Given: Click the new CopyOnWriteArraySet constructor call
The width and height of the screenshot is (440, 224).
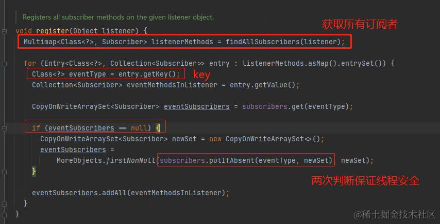Looking at the screenshot, I should [264, 139].
